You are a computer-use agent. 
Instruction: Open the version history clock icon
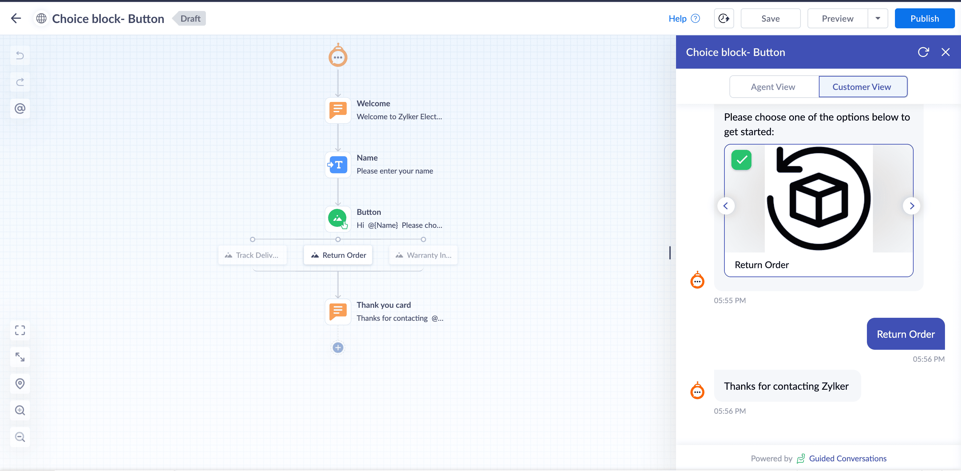[724, 18]
